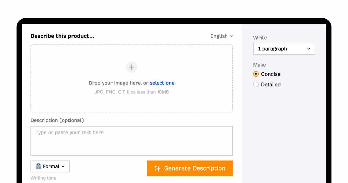348x183 pixels.
Task: Click the 'Description (optional)' label
Action: [x=57, y=120]
